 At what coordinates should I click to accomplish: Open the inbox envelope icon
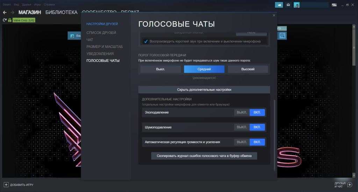point(288,5)
